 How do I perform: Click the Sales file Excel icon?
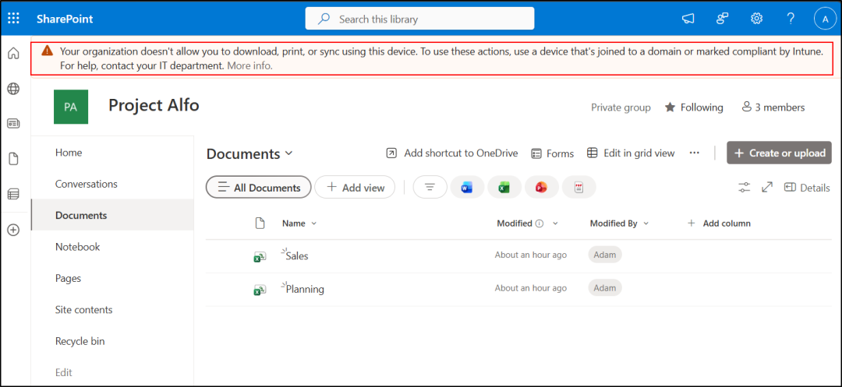(x=260, y=257)
